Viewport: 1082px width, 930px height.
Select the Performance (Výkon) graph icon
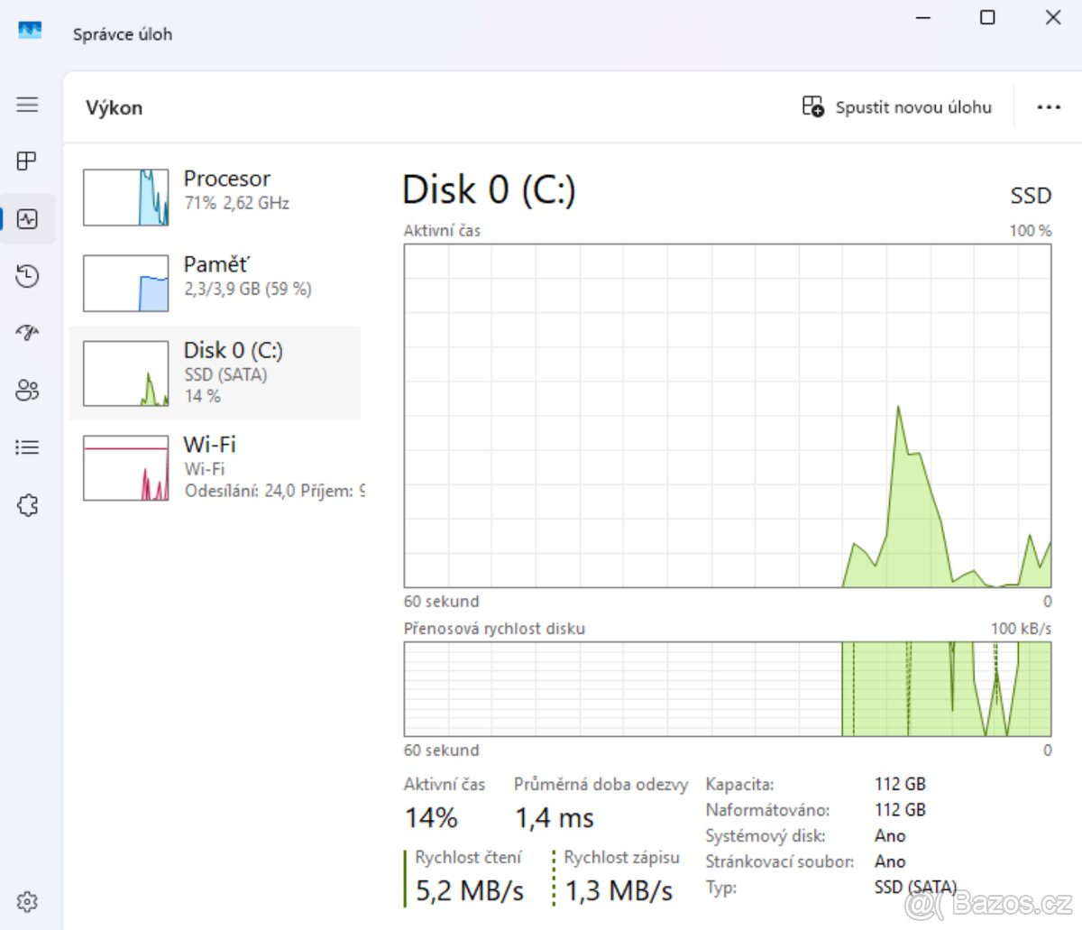(27, 218)
